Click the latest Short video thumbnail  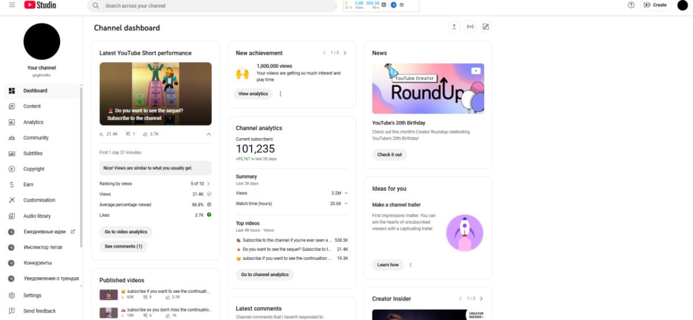click(155, 94)
